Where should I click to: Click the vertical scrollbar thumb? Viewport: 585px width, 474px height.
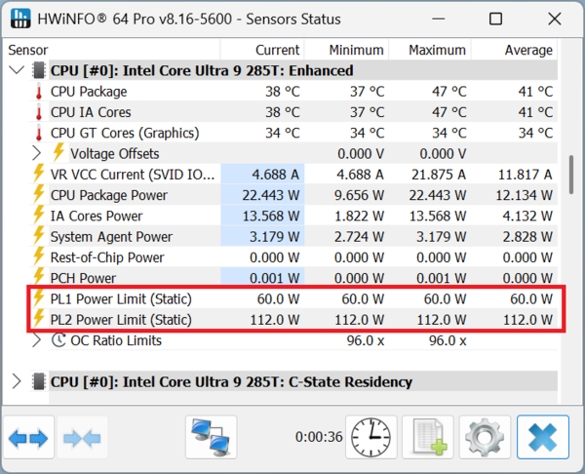click(571, 175)
